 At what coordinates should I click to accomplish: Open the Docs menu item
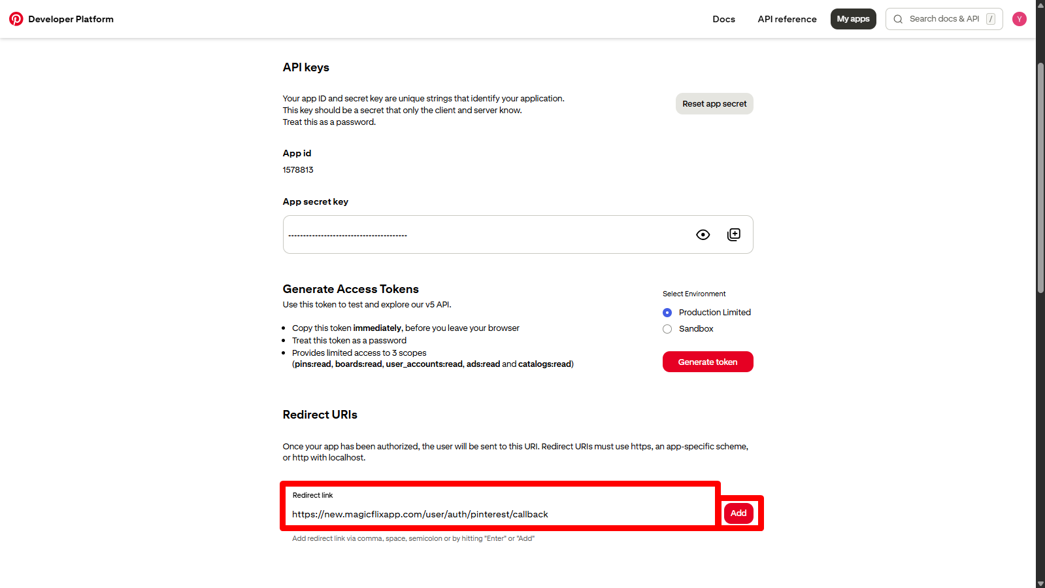[x=723, y=19]
